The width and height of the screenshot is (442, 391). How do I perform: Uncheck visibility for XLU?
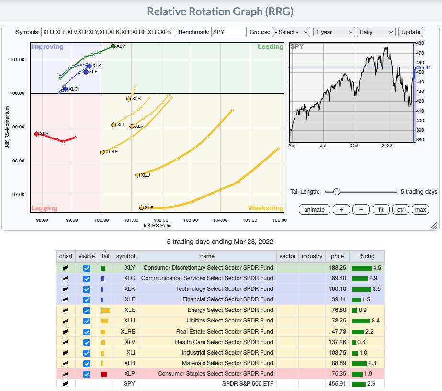tap(87, 321)
